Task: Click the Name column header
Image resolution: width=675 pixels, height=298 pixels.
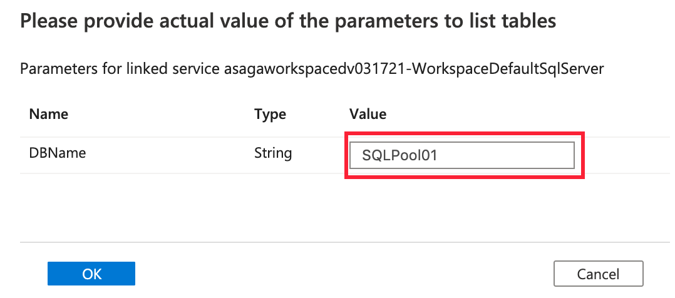Action: [x=49, y=114]
